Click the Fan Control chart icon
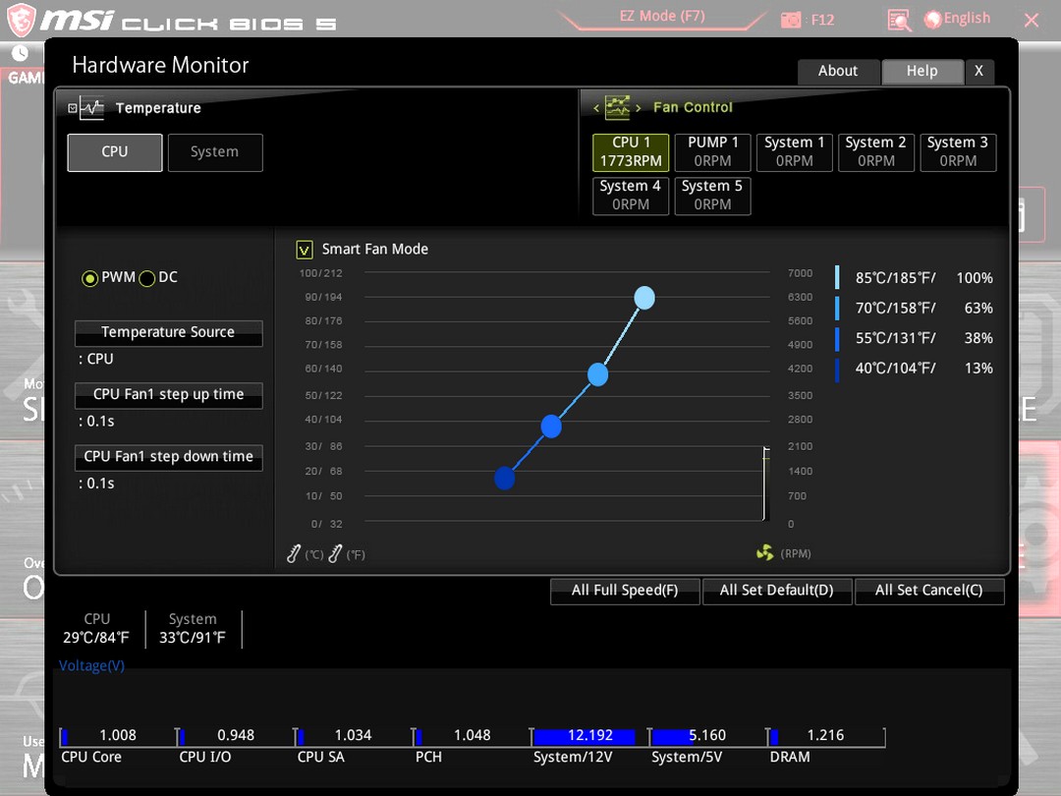The image size is (1061, 796). [x=617, y=107]
